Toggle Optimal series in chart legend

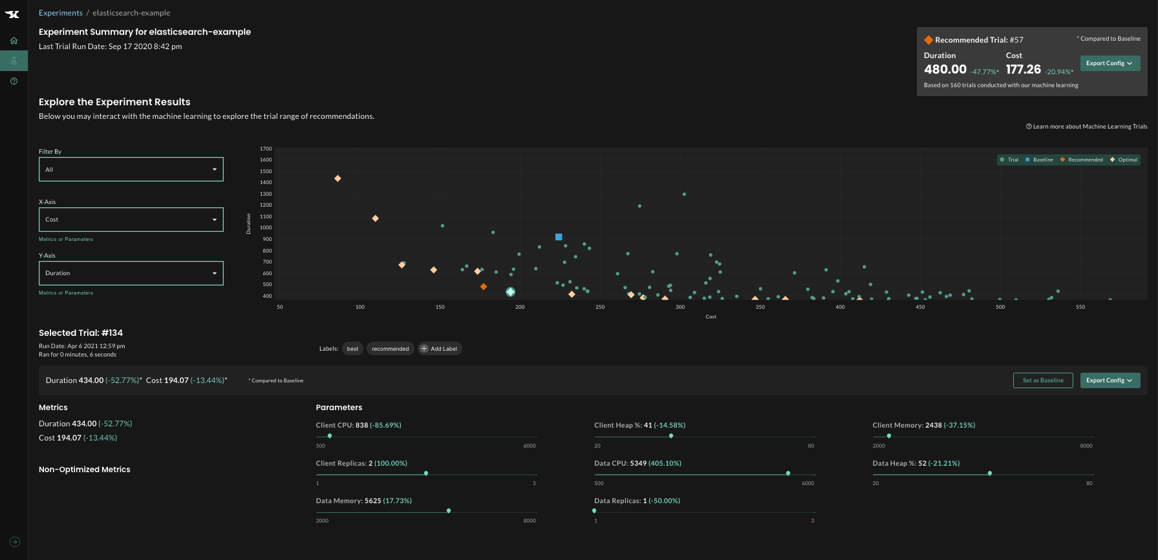[x=1124, y=160]
